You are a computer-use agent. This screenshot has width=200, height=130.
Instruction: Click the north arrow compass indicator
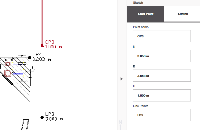120,124
